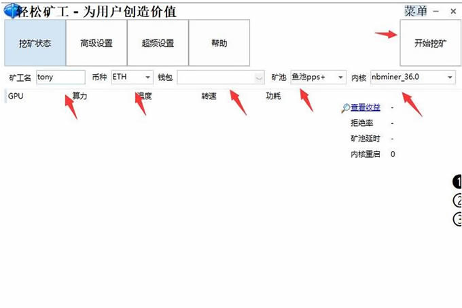Image resolution: width=462 pixels, height=308 pixels.
Task: Click the 矿池 label
Action: (279, 78)
